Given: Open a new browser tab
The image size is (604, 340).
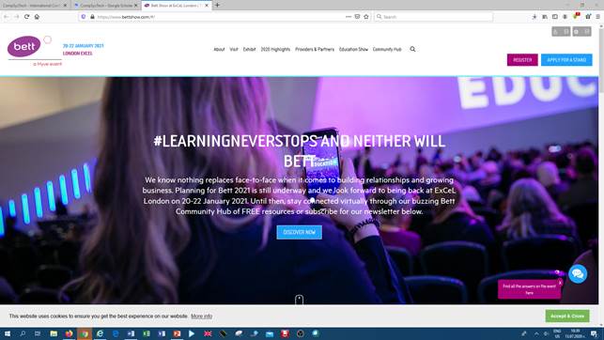Looking at the screenshot, I should tap(217, 6).
